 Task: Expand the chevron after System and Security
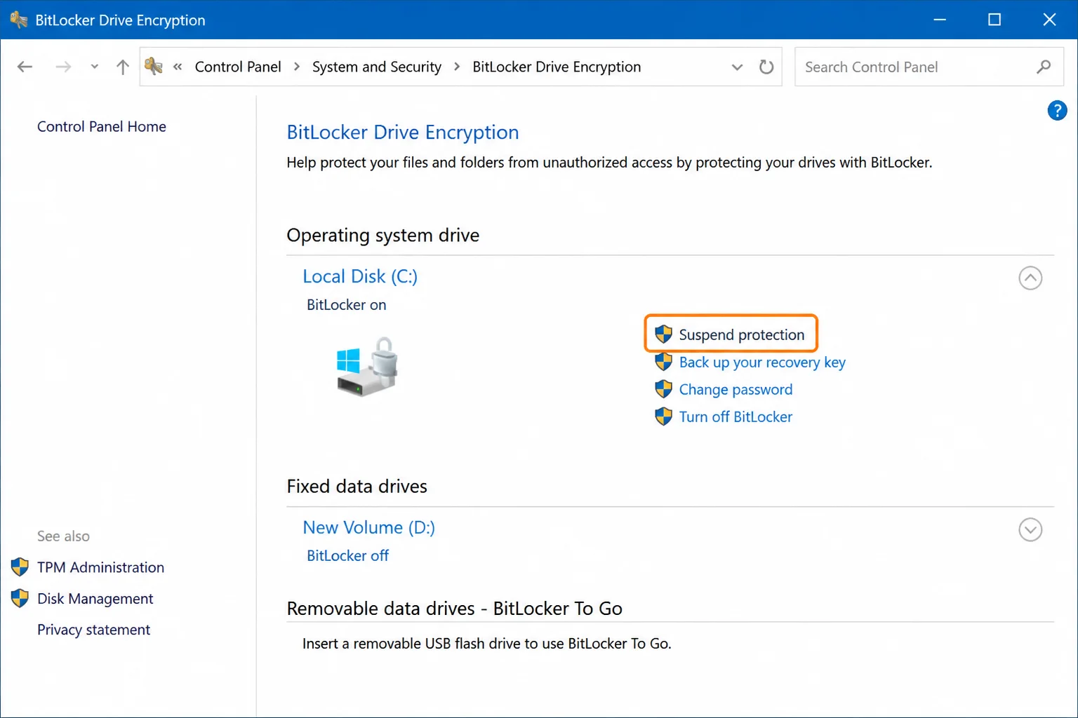pos(457,67)
